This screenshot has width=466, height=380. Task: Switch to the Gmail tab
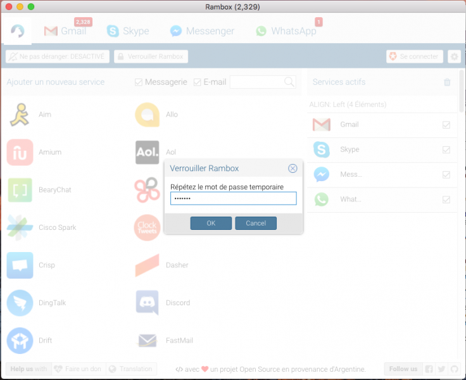(66, 31)
